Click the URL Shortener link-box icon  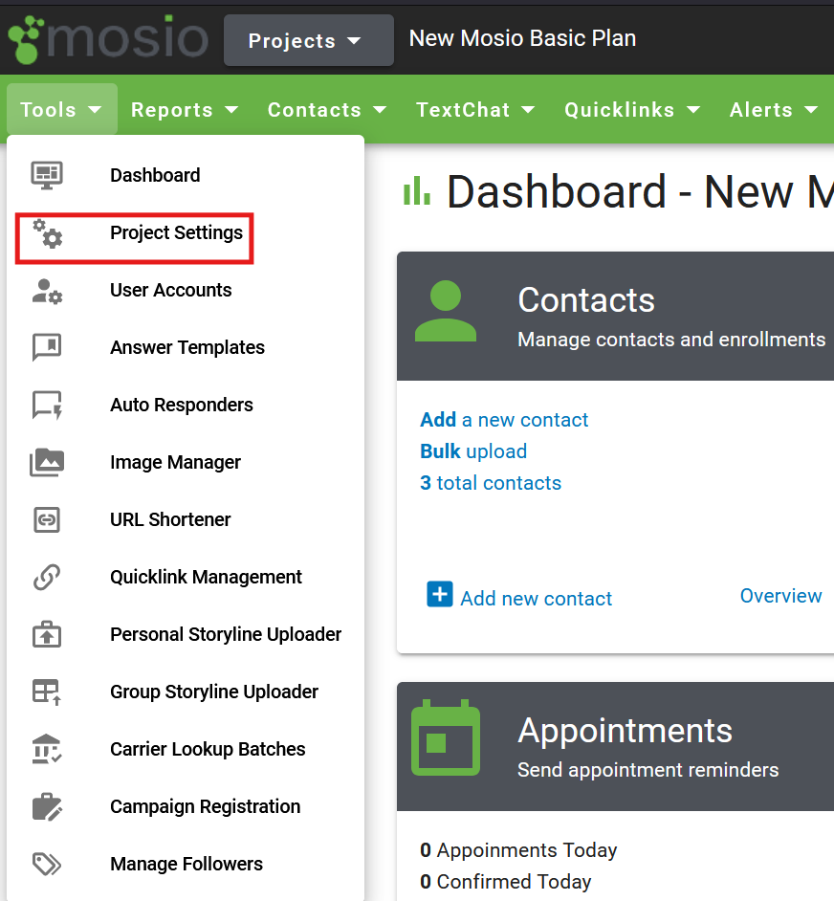[47, 520]
